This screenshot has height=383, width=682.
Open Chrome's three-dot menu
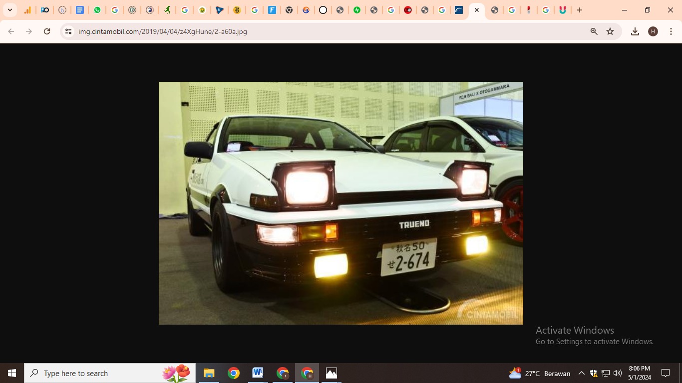click(671, 31)
